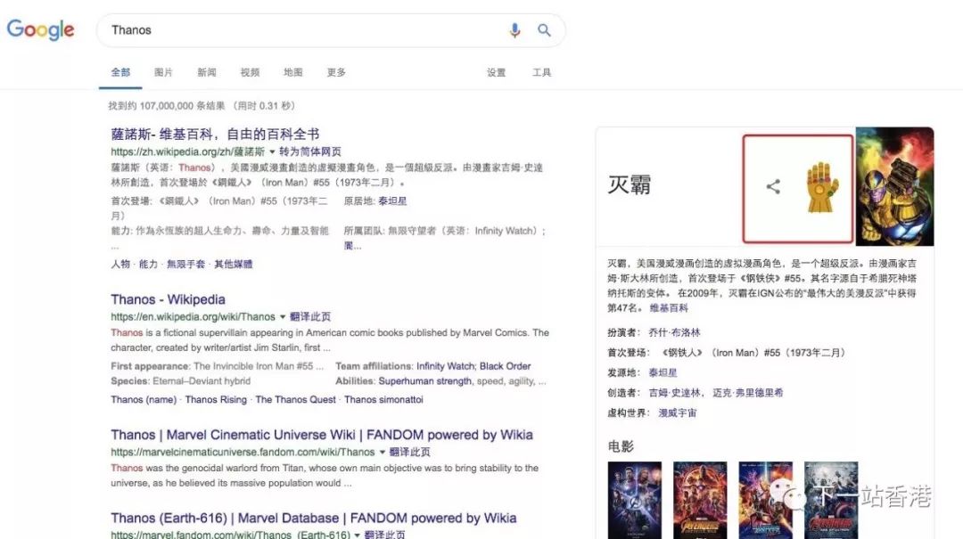This screenshot has width=963, height=539.
Task: Open the 能力 sitelink
Action: click(x=148, y=264)
